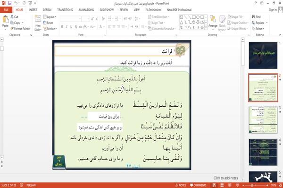Fit slide to current window
The image size is (283, 188).
tap(281, 185)
